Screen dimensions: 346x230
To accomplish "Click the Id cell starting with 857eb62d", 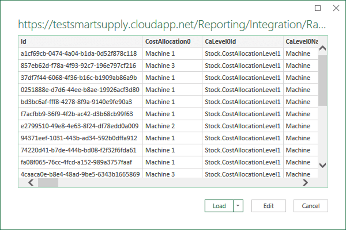I will tap(78, 66).
